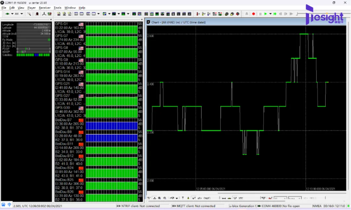Click the BeiDou B8 blue signal bar
The image size is (351, 210).
[x=111, y=138]
